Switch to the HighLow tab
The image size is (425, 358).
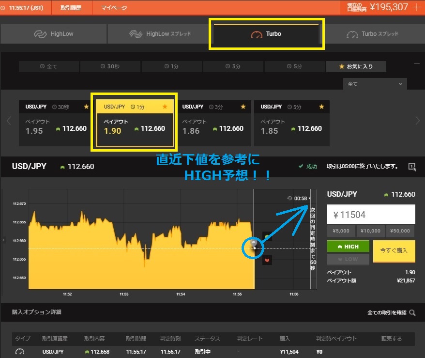tap(54, 34)
